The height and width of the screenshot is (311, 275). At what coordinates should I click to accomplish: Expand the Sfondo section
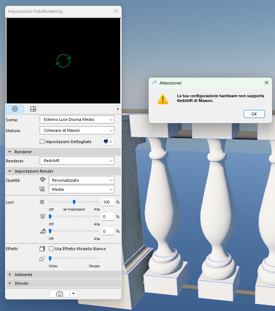(63, 283)
